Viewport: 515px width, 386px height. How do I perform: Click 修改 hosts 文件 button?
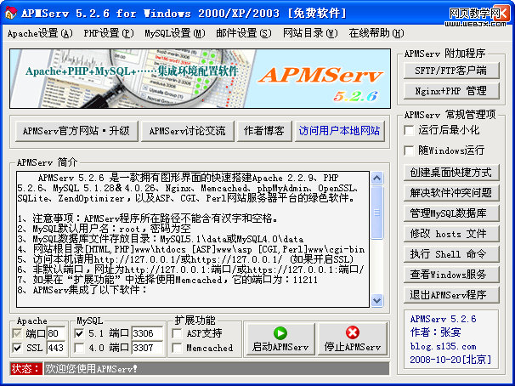click(451, 234)
